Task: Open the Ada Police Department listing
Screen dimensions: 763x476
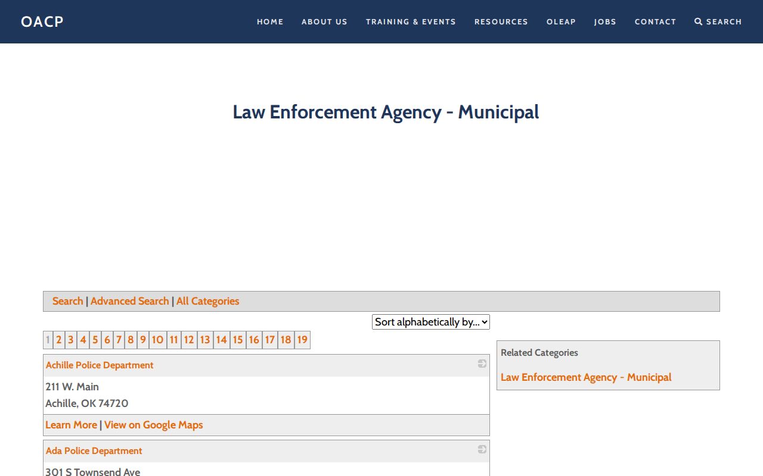Action: [94, 451]
